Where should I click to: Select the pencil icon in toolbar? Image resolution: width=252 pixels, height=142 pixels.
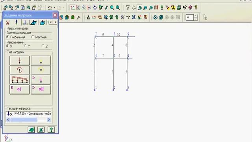coord(106,7)
